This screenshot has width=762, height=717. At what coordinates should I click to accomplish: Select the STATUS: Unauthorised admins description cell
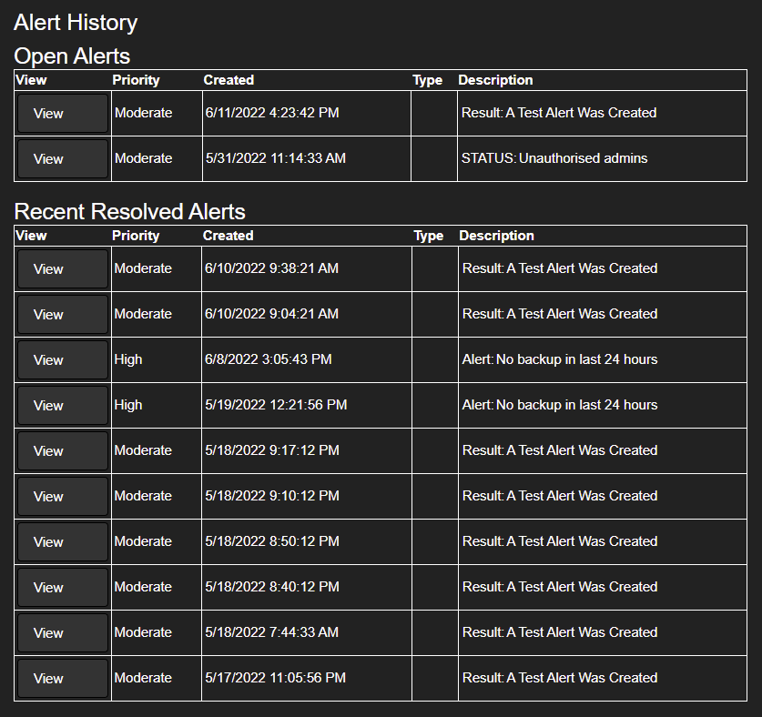pyautogui.click(x=602, y=159)
